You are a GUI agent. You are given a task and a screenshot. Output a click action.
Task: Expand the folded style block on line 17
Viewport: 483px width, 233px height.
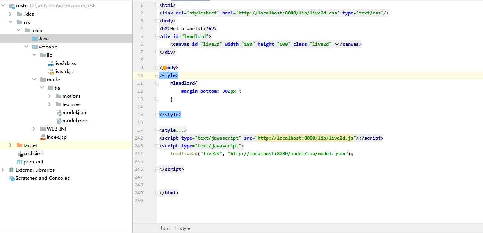coord(157,130)
